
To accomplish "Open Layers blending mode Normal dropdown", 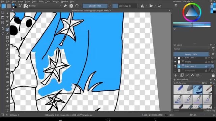I will click(192, 49).
